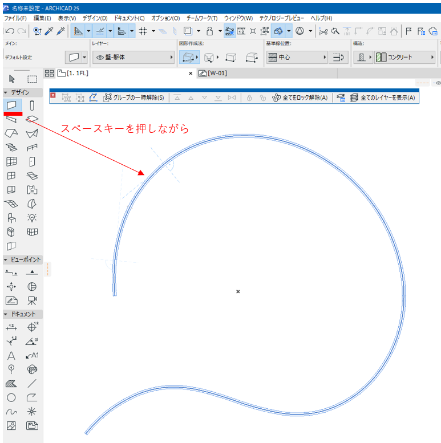This screenshot has height=443, width=441.
Task: Select the Line tool
Action: pyautogui.click(x=32, y=383)
